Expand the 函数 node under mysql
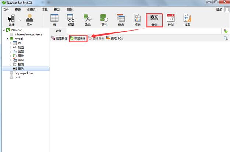 (x=10, y=52)
